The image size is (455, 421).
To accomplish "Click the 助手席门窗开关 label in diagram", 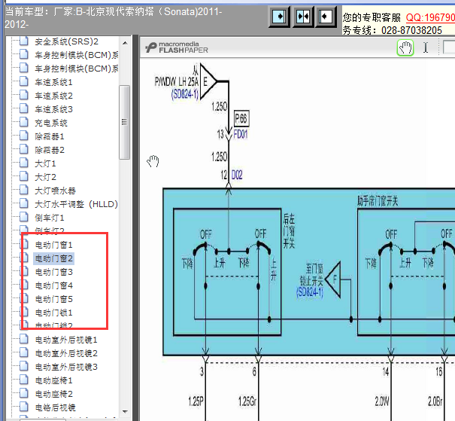I will (x=378, y=201).
